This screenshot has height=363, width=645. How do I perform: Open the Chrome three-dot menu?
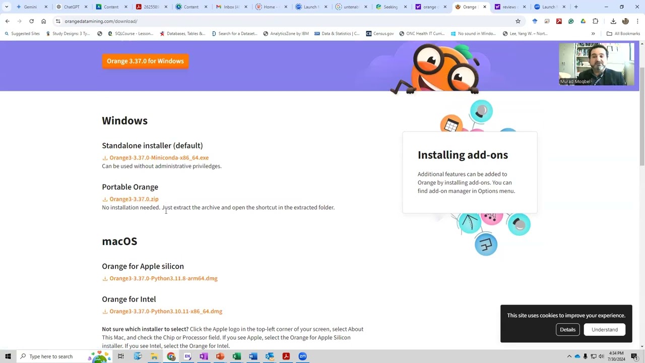[637, 21]
